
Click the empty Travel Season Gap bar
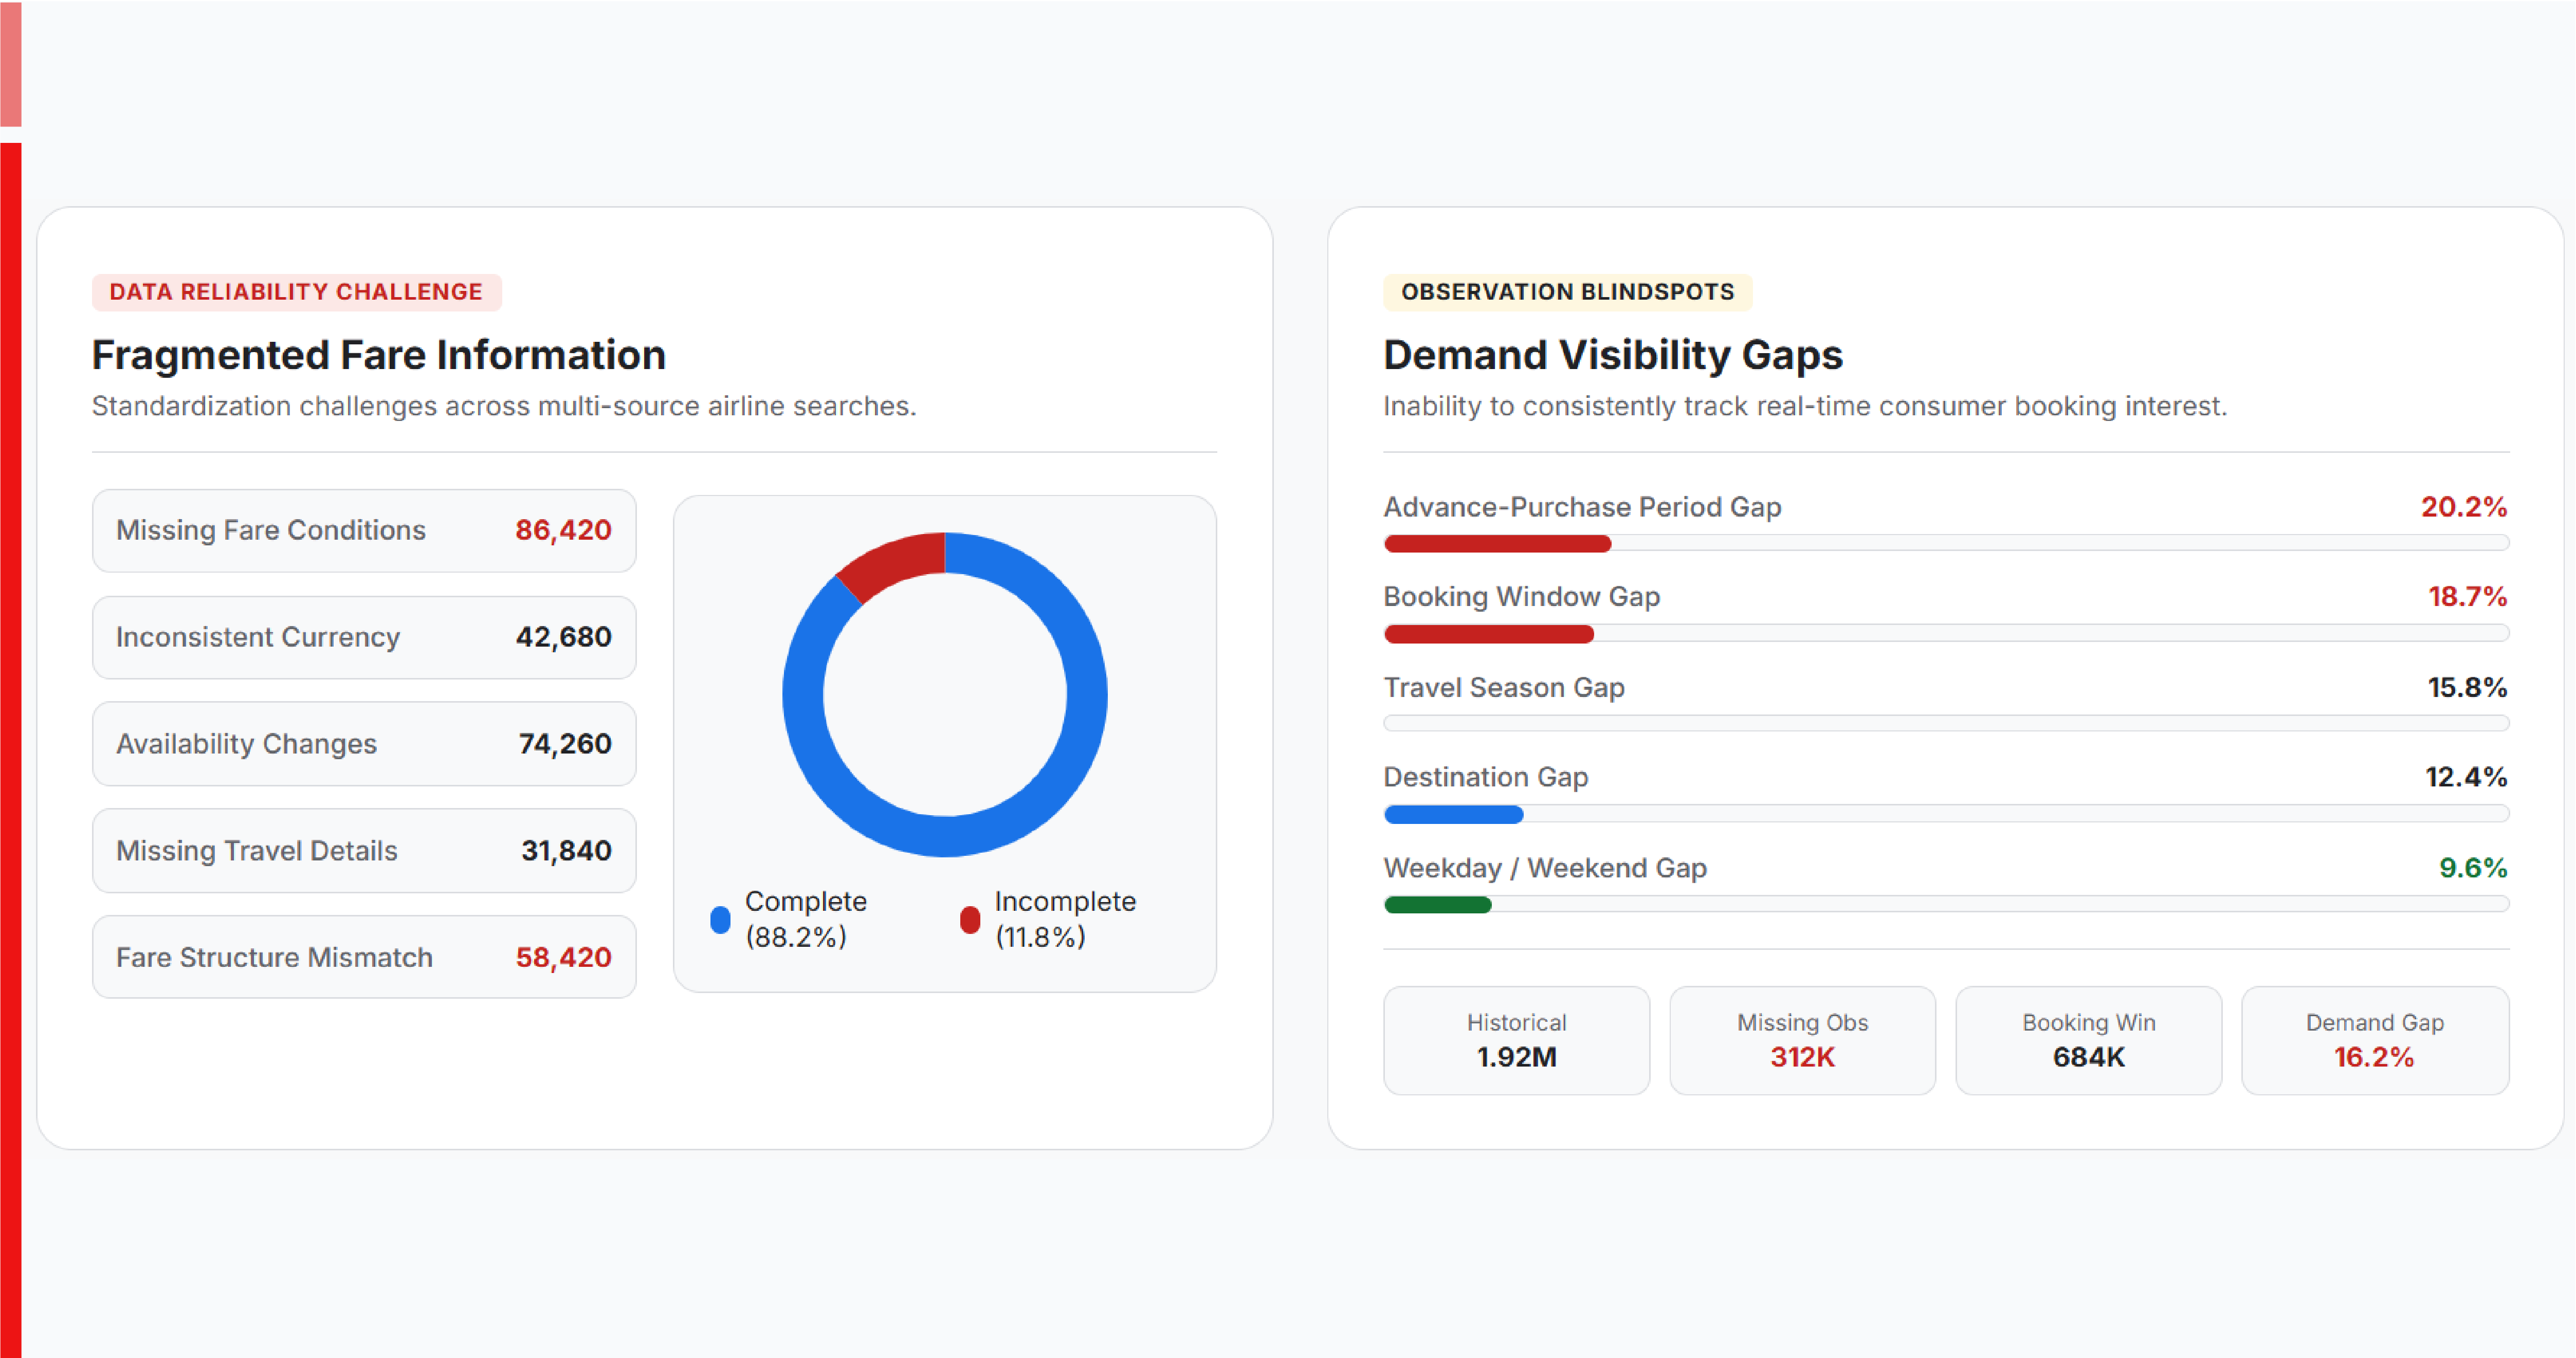click(1946, 723)
